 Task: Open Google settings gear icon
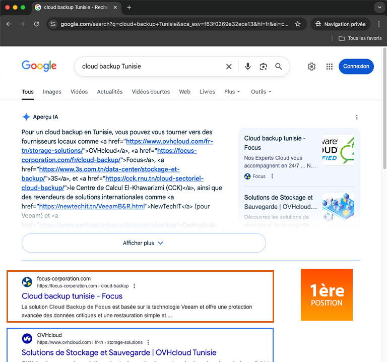[x=311, y=67]
